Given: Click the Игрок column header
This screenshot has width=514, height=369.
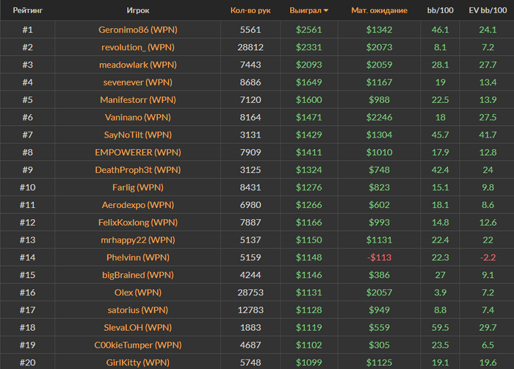Looking at the screenshot, I should click(x=138, y=10).
